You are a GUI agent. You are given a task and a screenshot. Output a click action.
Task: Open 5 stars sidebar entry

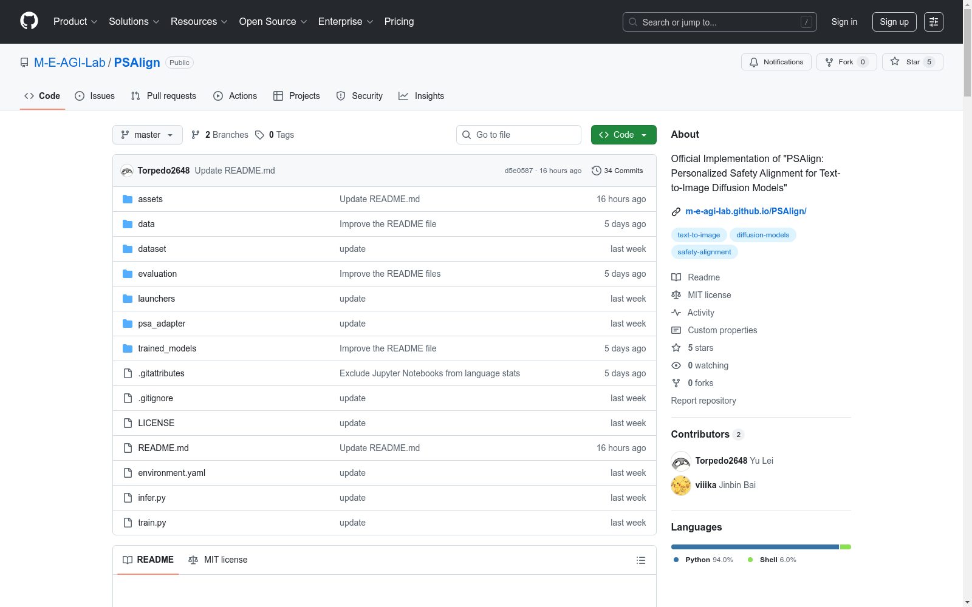coord(693,348)
